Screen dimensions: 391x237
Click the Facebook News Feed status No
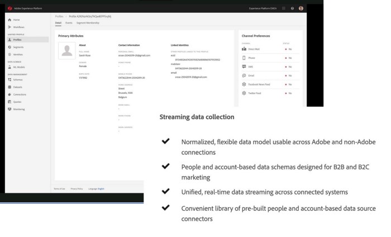(x=290, y=84)
